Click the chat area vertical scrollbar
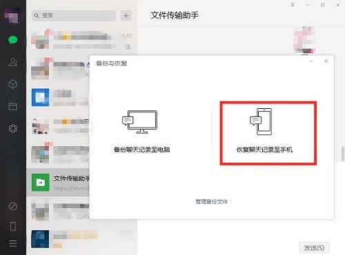345x255 pixels. pyautogui.click(x=343, y=154)
